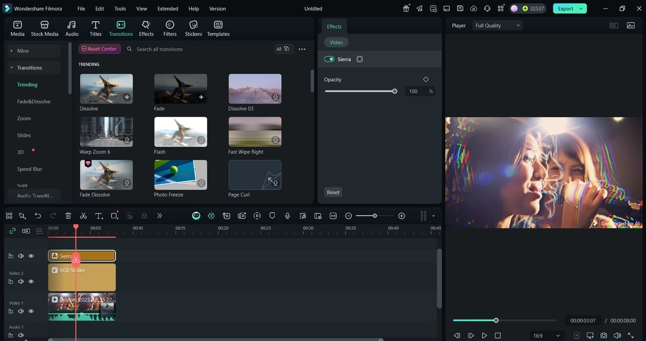
Task: Mute the Video 1 track
Action: pos(21,311)
